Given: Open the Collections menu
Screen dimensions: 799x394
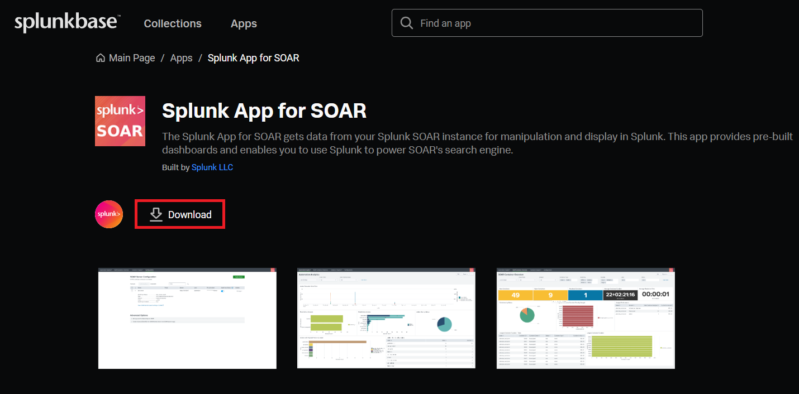Looking at the screenshot, I should tap(173, 23).
